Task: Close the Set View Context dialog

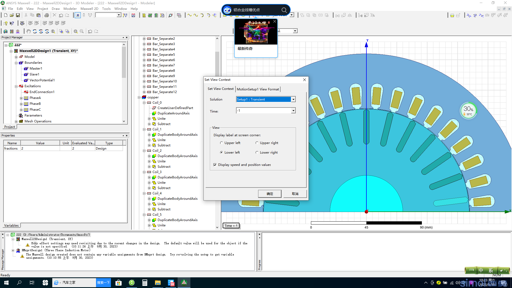Action: pos(305,80)
